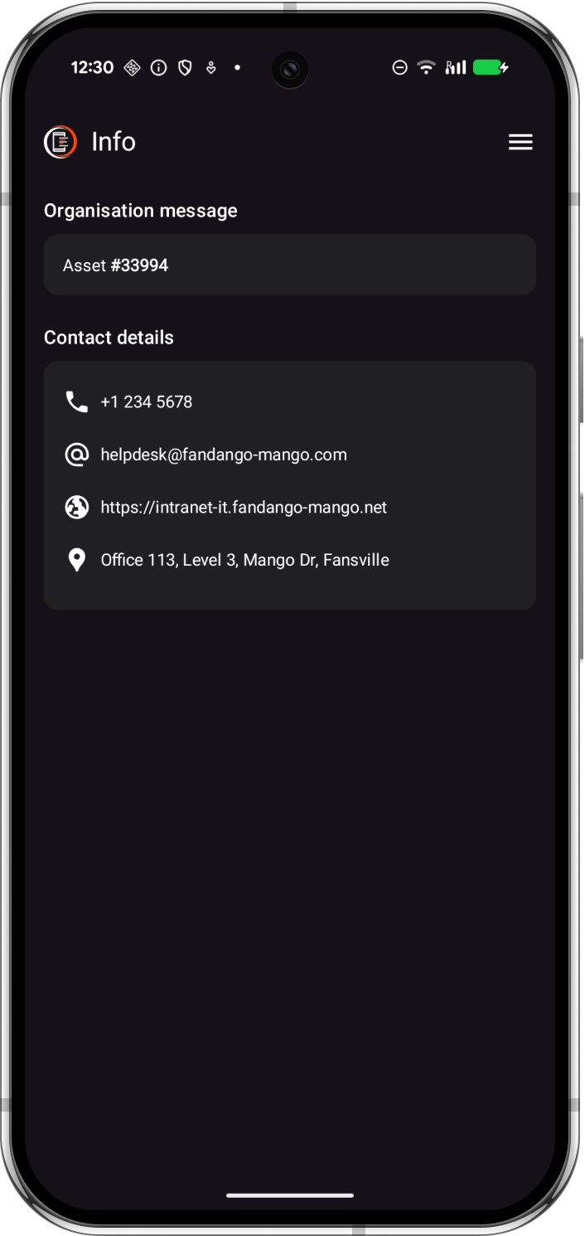Open the hamburger menu
Screen dimensions: 585x1236
520,142
